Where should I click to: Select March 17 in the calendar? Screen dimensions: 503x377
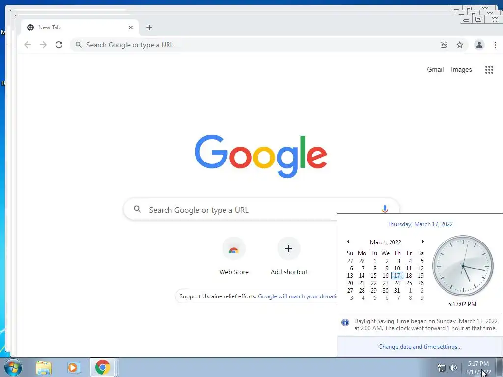coord(397,276)
